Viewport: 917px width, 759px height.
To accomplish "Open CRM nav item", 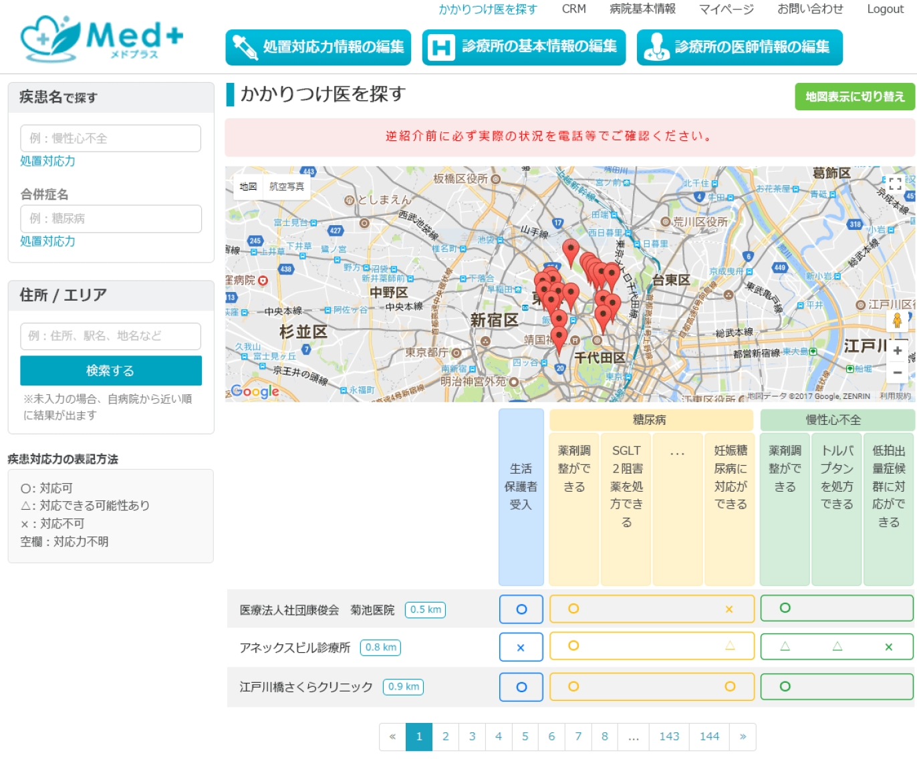I will [x=574, y=9].
